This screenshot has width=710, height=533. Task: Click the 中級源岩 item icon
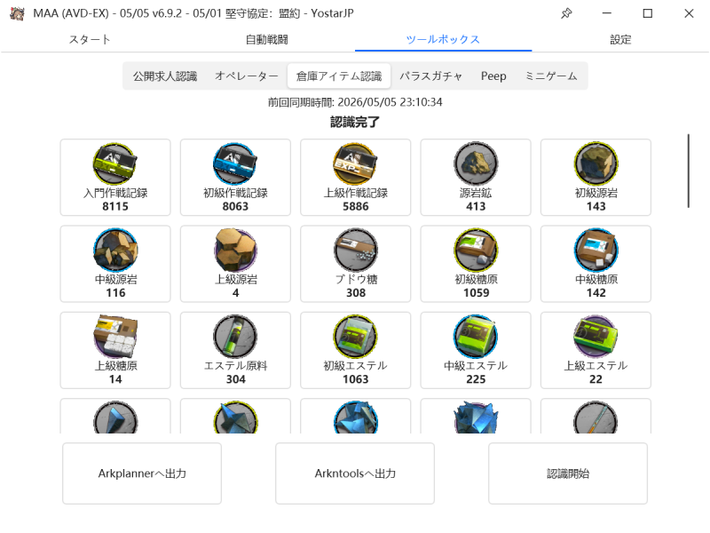click(115, 251)
